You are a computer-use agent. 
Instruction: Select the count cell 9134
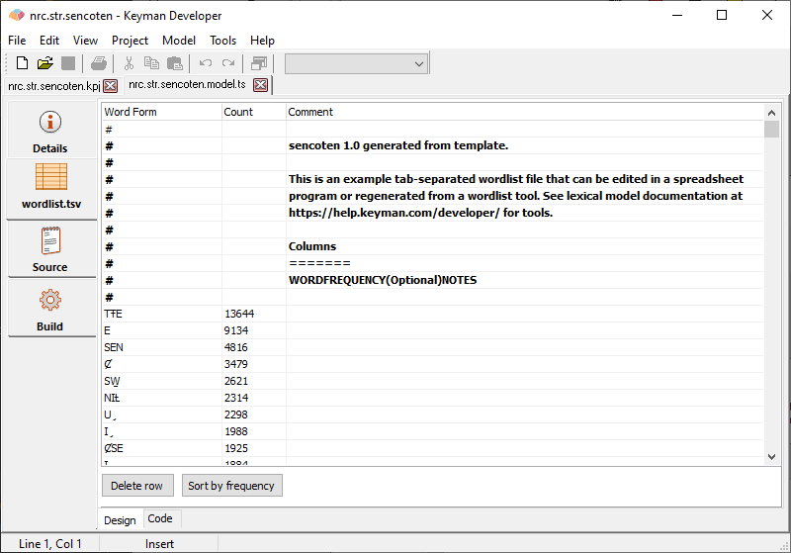click(x=254, y=330)
